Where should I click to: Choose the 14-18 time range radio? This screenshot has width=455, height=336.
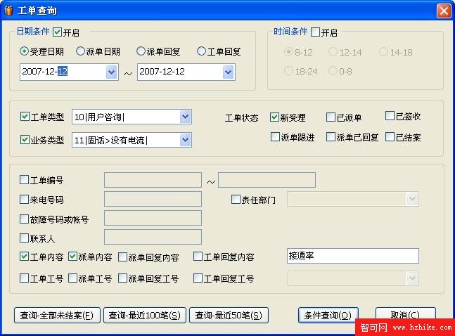click(383, 52)
